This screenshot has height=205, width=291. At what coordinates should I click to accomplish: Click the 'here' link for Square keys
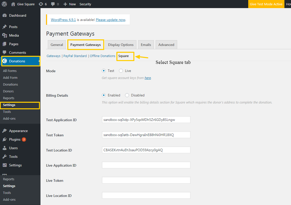point(148,78)
